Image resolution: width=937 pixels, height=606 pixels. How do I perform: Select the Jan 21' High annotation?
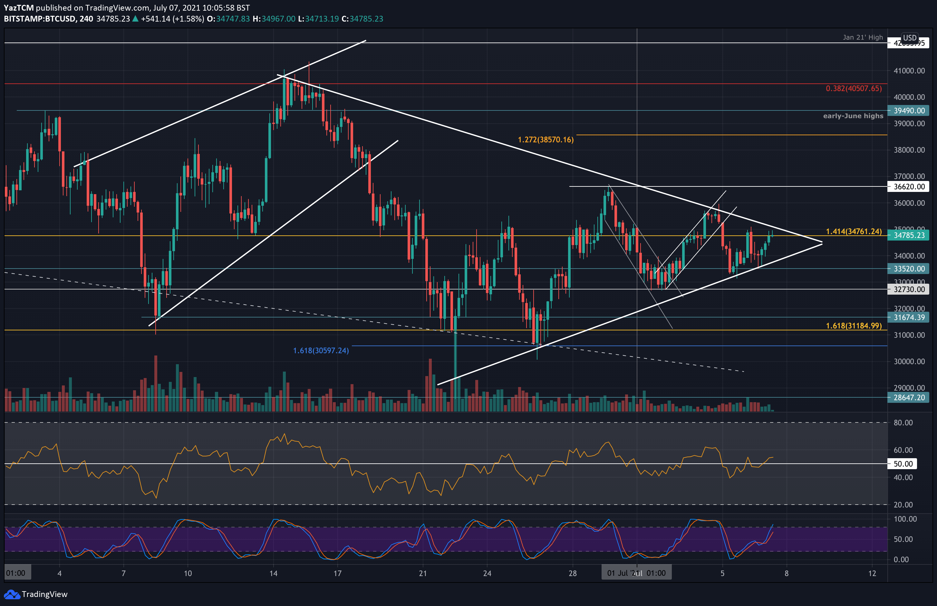click(863, 37)
